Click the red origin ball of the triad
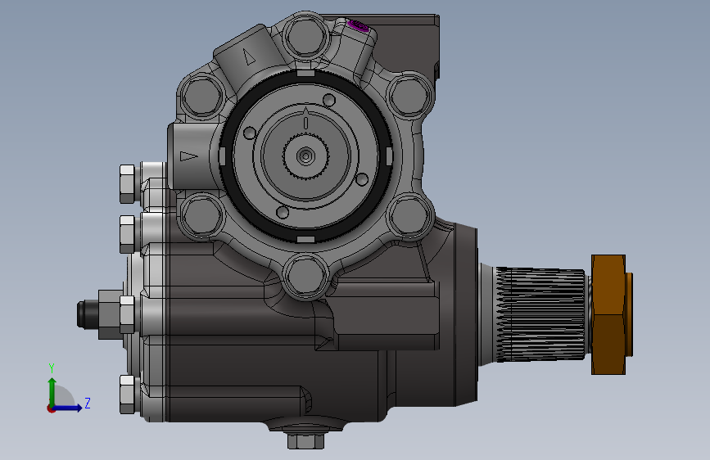 tap(51, 408)
